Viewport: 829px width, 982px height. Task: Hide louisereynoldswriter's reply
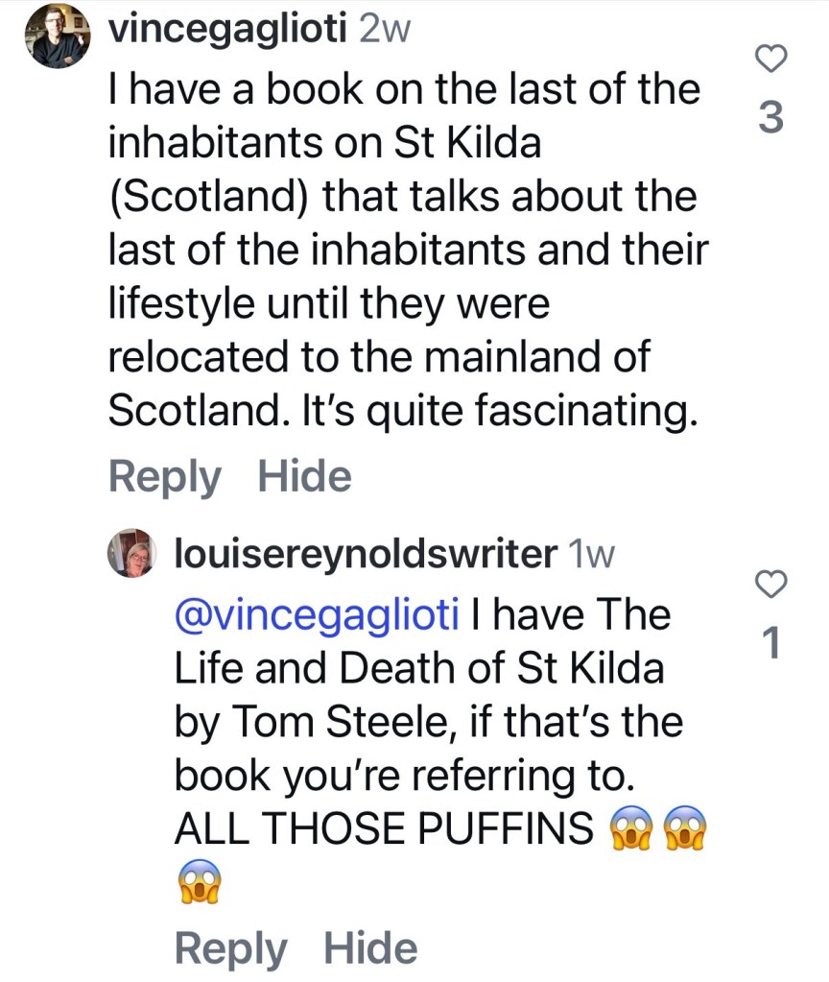[x=370, y=948]
